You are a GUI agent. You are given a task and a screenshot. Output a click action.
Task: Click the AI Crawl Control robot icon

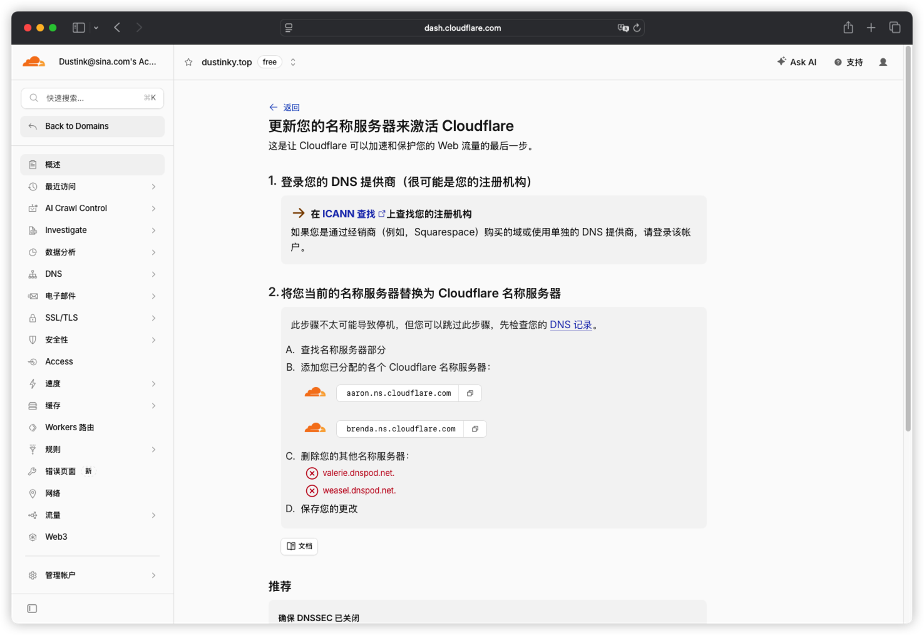click(x=33, y=209)
